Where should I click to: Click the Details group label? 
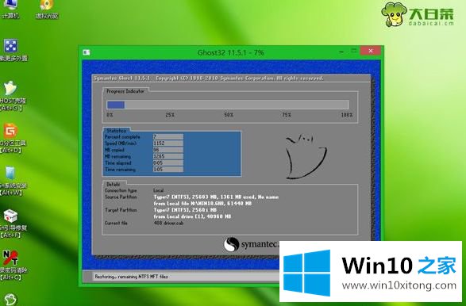coord(114,184)
